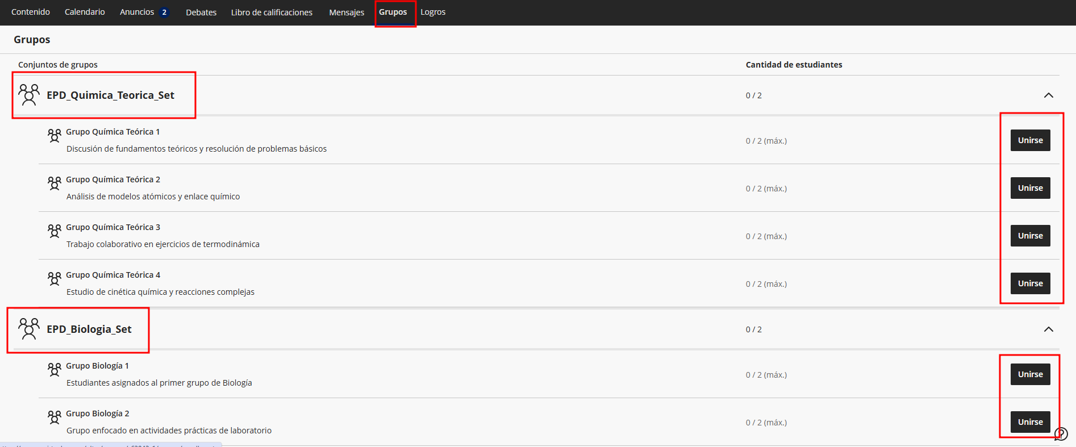The image size is (1076, 447).
Task: Join Grupo Química Teórica 1 with Unirse
Action: coord(1030,140)
